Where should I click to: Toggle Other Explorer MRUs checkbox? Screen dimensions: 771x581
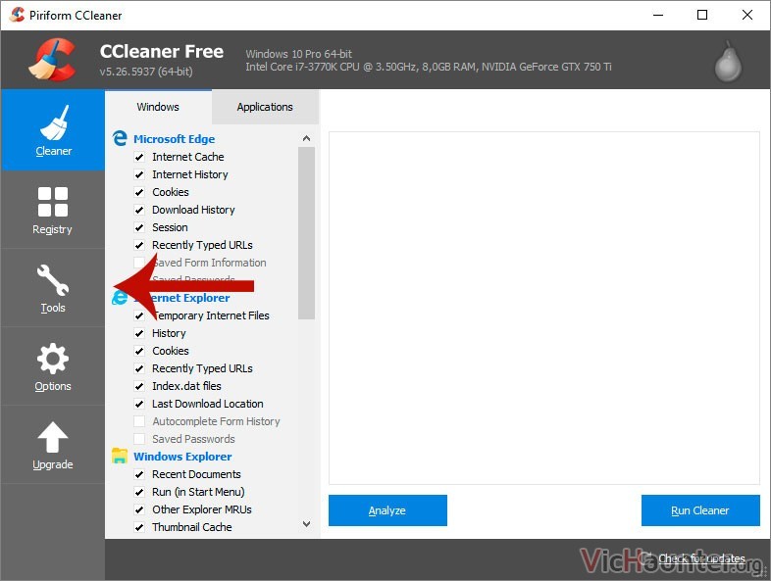point(139,509)
